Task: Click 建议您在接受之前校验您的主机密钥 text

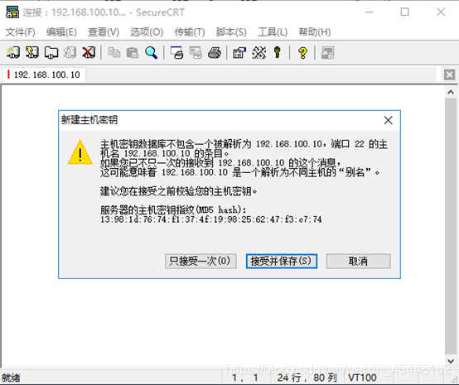Action: (179, 191)
